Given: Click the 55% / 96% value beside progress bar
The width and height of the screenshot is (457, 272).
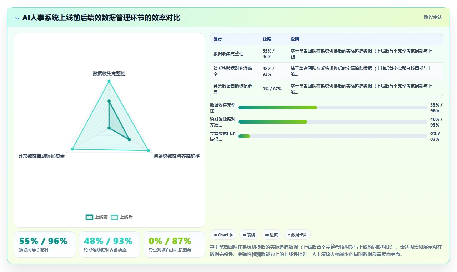Looking at the screenshot, I should 436,108.
